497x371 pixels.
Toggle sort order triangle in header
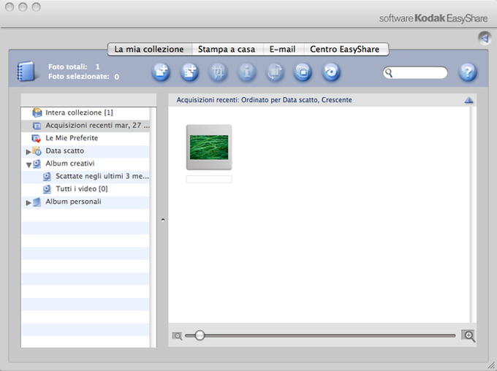(x=468, y=100)
